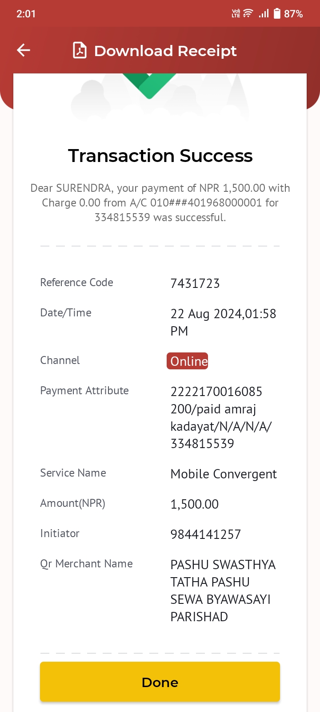Tap the red Online channel badge

click(188, 361)
